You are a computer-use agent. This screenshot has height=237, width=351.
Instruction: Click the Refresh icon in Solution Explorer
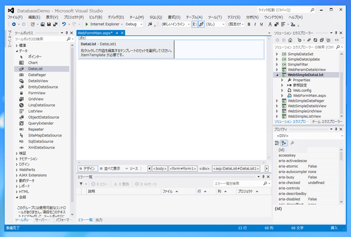[315, 40]
